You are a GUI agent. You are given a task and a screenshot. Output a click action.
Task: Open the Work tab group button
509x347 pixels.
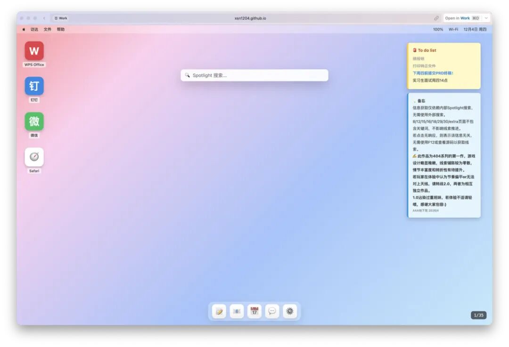tap(61, 18)
